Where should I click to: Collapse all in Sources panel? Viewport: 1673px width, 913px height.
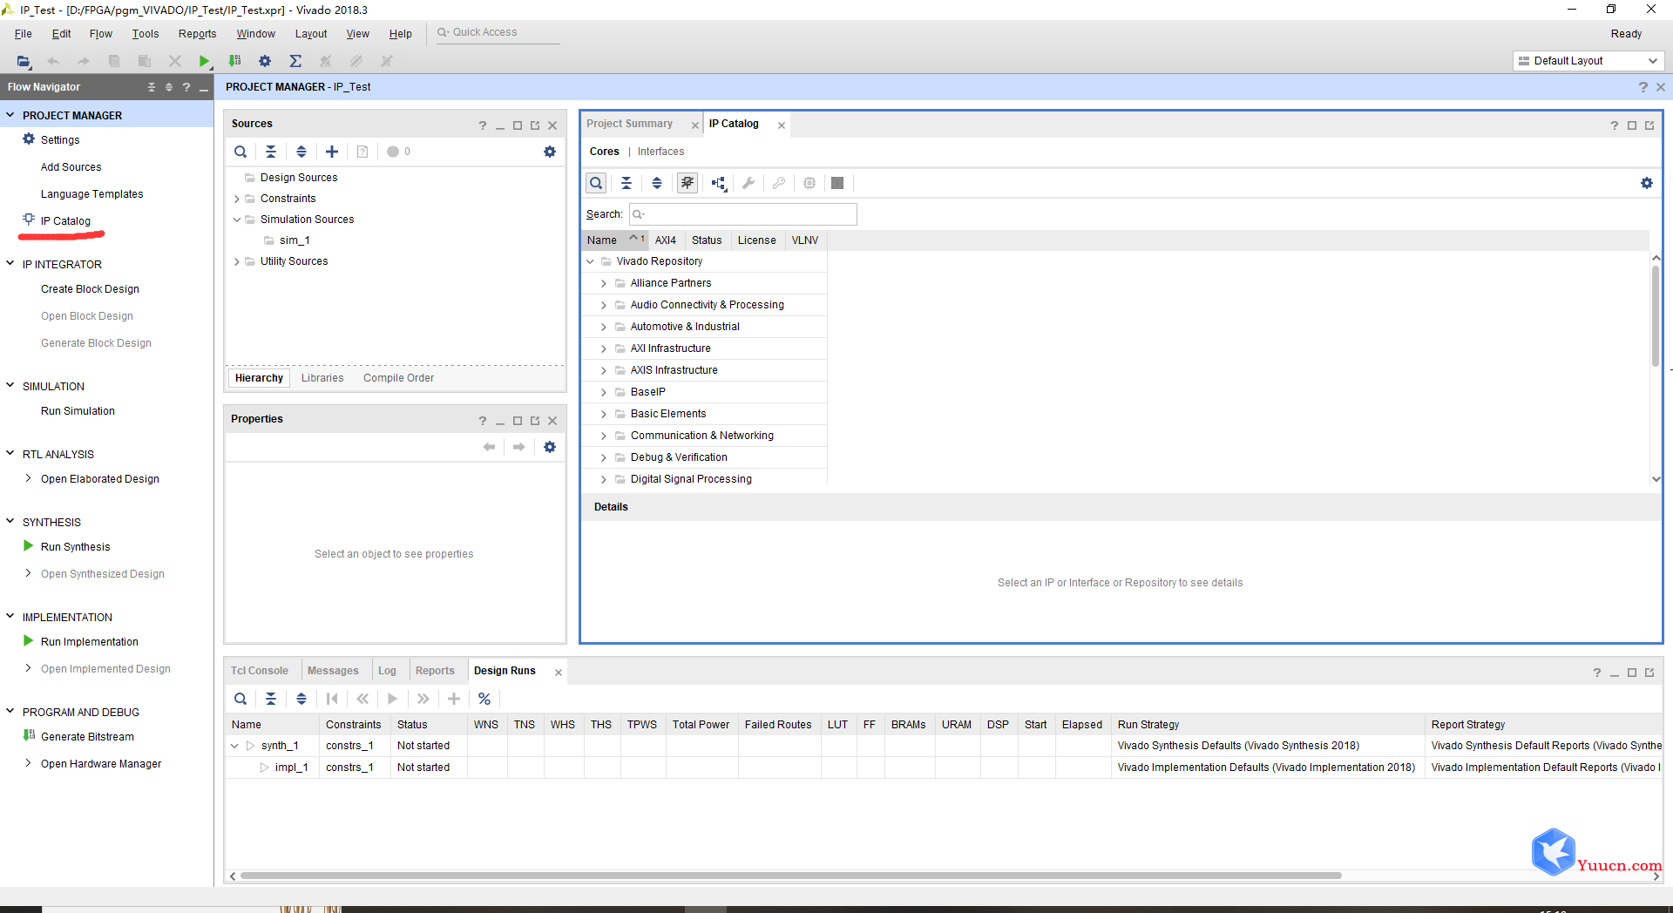tap(271, 152)
